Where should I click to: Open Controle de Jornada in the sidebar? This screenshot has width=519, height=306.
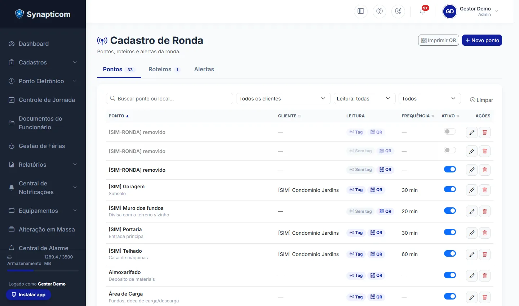43,100
